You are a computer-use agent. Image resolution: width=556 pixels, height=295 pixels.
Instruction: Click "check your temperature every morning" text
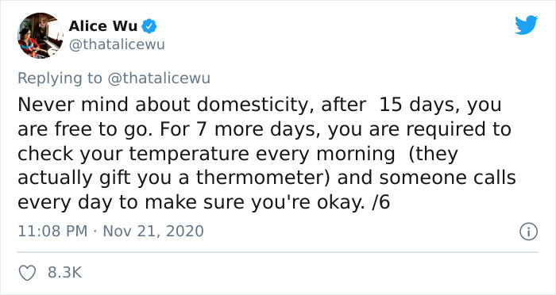pyautogui.click(x=207, y=155)
